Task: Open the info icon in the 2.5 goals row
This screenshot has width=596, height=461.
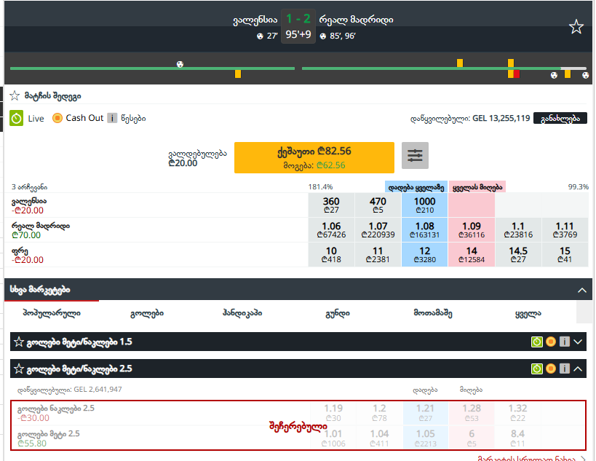Action: point(565,369)
